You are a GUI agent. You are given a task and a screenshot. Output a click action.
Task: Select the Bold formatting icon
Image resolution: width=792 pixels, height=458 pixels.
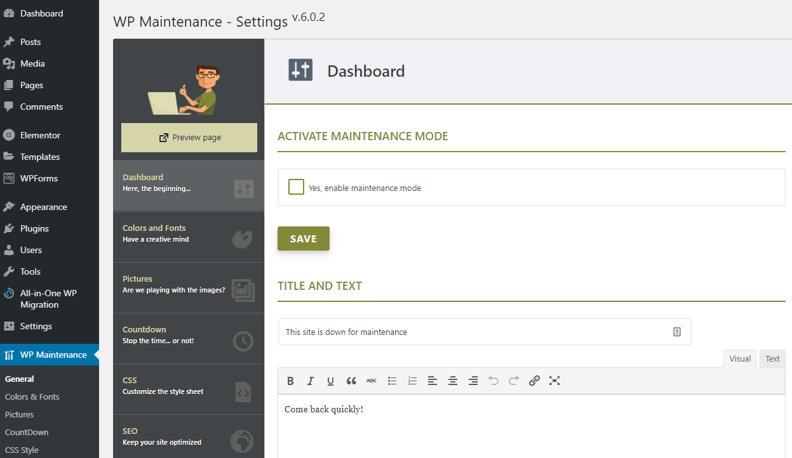tap(290, 381)
